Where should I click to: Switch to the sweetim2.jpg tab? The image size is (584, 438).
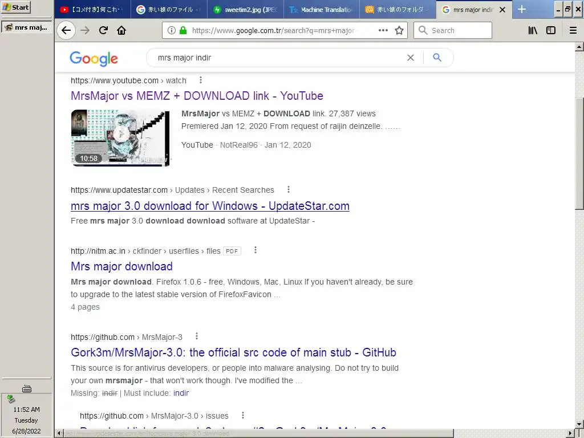coord(245,9)
